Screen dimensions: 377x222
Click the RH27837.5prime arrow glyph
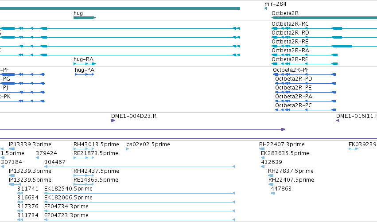click(x=271, y=175)
